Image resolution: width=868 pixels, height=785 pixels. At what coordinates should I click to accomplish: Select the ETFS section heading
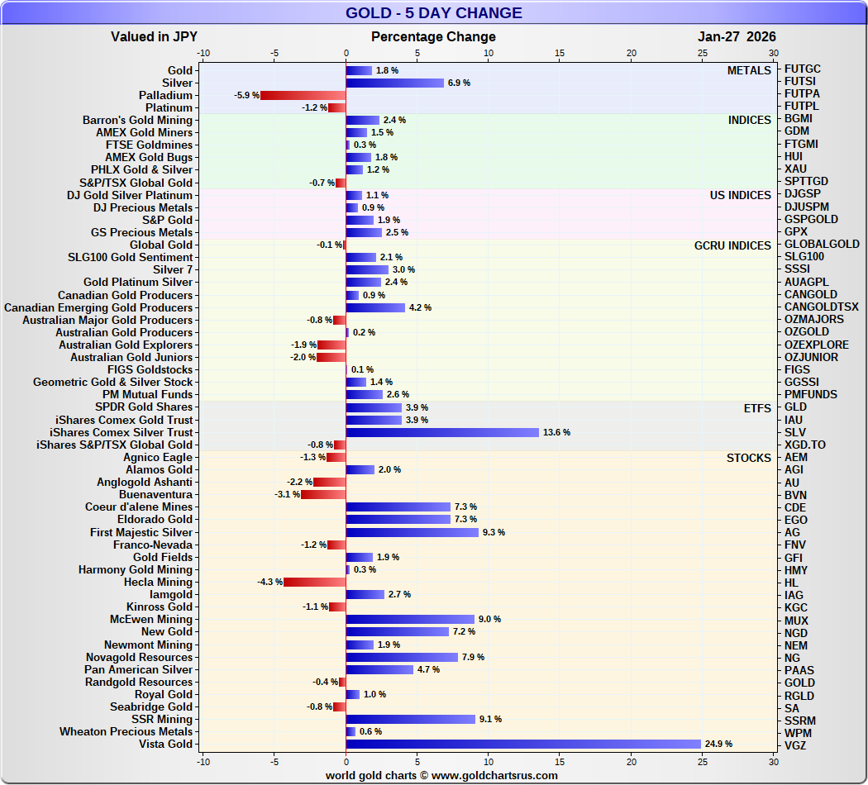point(756,407)
